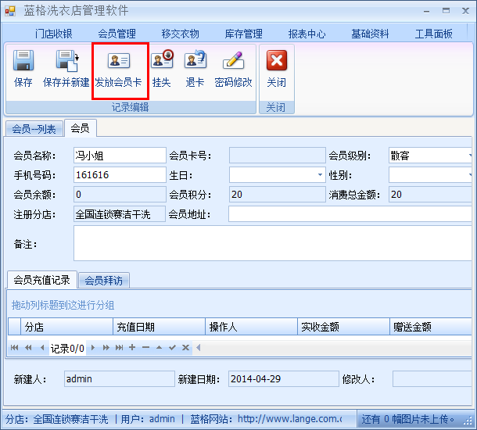Select the 会员 tab
The height and width of the screenshot is (430, 477).
[81, 128]
